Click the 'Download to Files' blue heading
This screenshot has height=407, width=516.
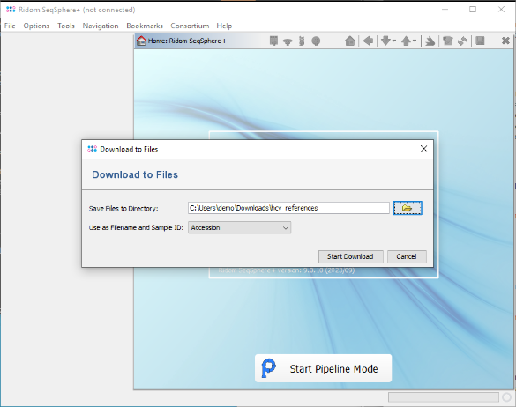[135, 174]
